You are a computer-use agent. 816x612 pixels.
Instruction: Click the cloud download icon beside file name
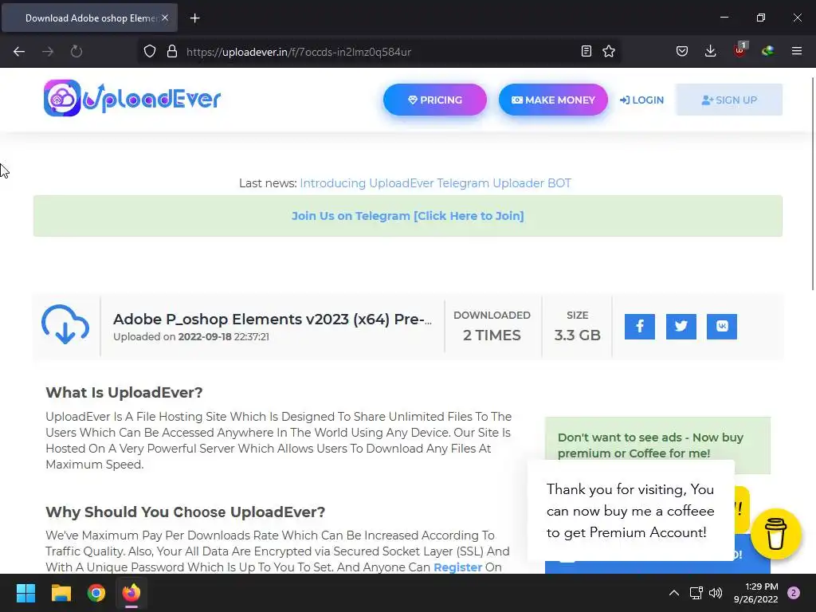point(65,325)
